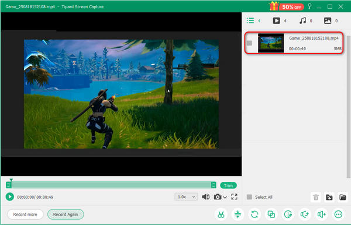Open the output folder icon
351x225 pixels.
(x=342, y=197)
